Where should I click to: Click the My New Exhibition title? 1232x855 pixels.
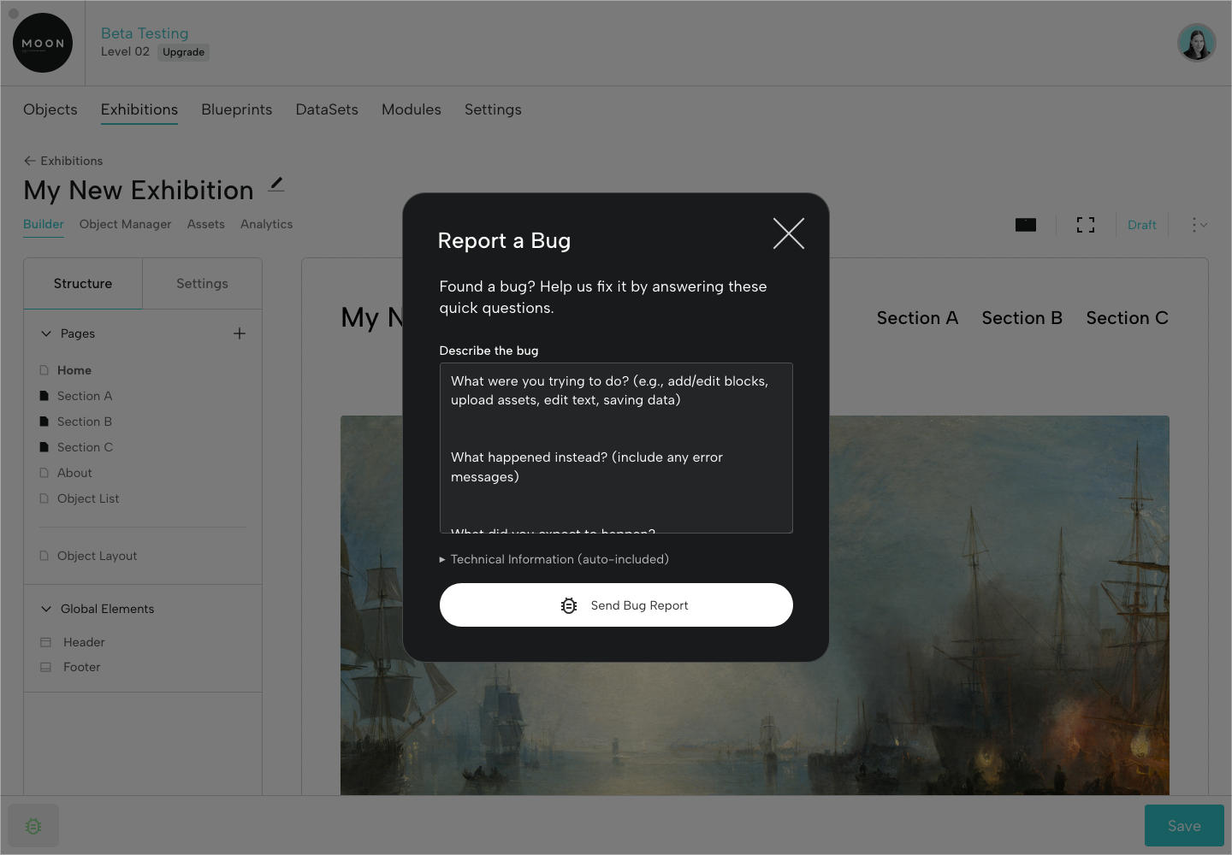point(139,190)
